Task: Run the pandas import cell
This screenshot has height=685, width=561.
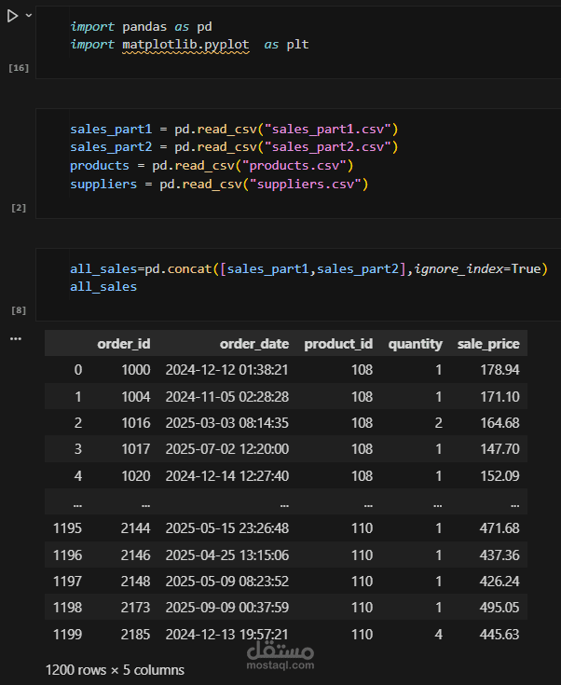Action: tap(12, 16)
